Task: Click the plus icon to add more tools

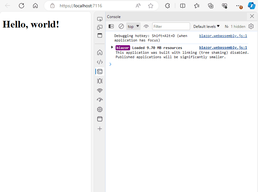Action: click(x=100, y=129)
